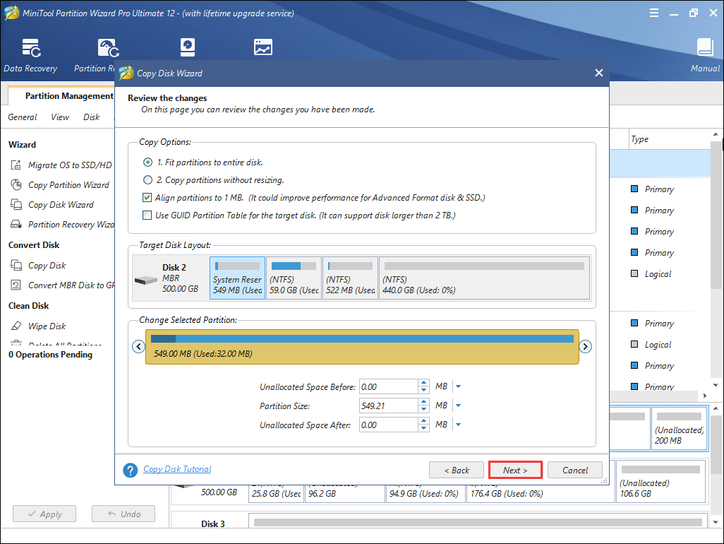Click the Back button
Screen dimensions: 724x544
pyautogui.click(x=456, y=470)
